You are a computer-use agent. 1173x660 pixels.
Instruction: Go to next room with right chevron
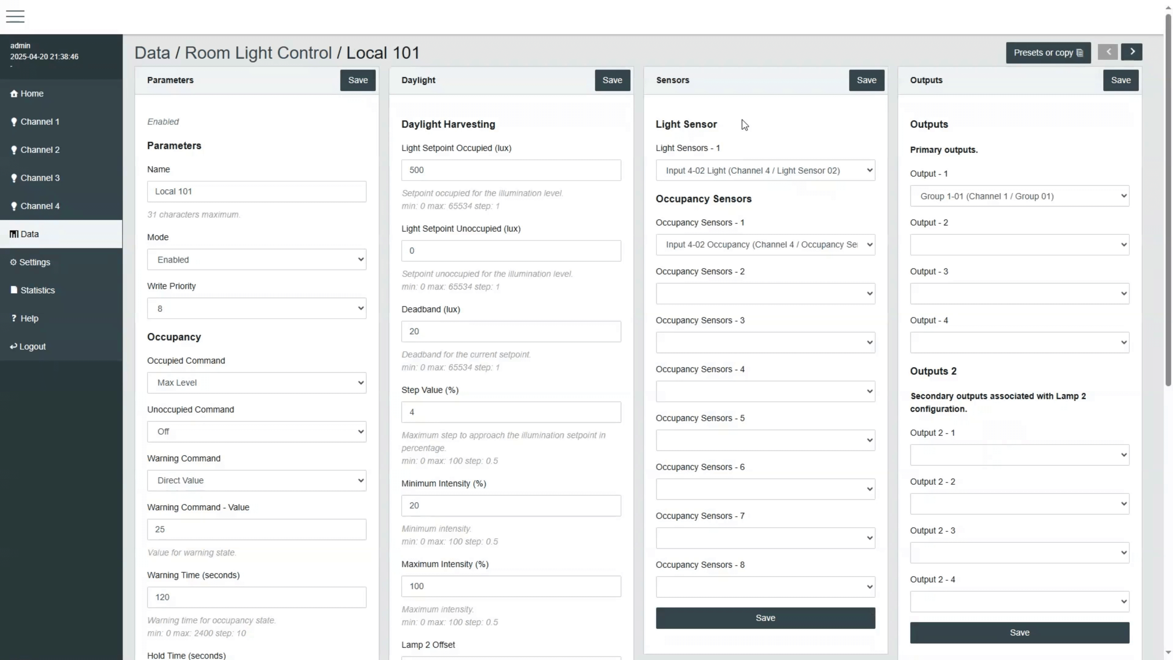click(x=1132, y=52)
